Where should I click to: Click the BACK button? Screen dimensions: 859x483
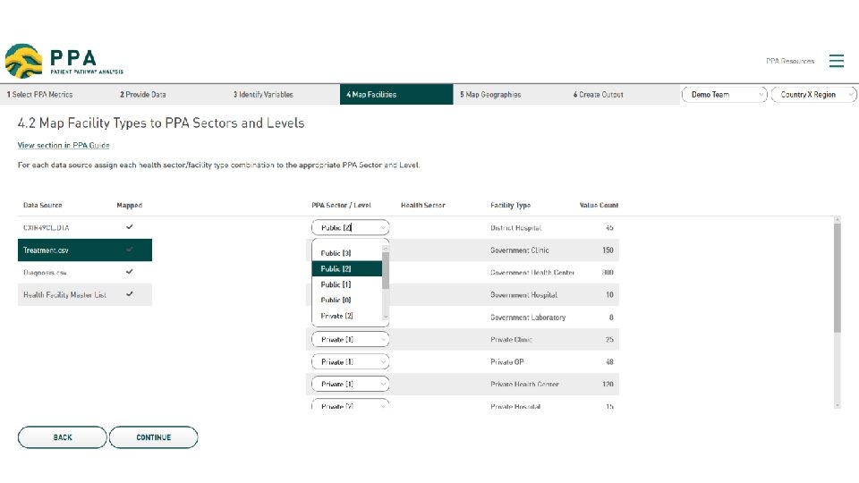(63, 437)
